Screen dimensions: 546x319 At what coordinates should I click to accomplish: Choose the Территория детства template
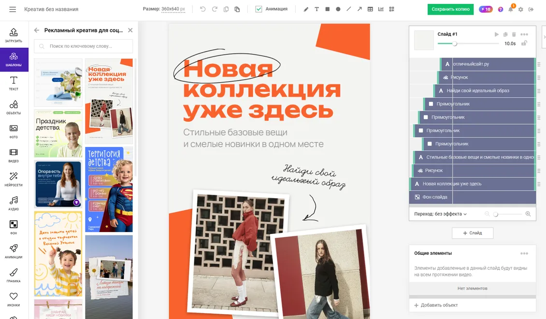(x=109, y=189)
